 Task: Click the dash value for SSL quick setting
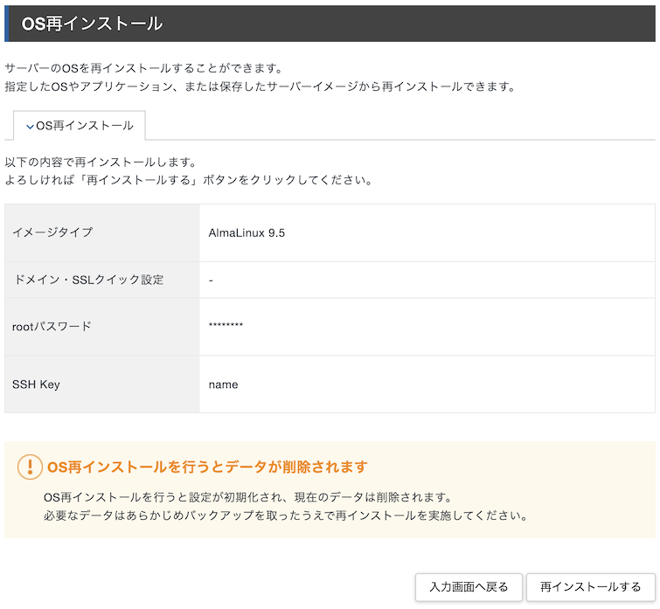pos(212,280)
